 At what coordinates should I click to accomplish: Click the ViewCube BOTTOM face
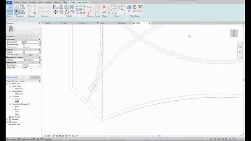pos(234,33)
